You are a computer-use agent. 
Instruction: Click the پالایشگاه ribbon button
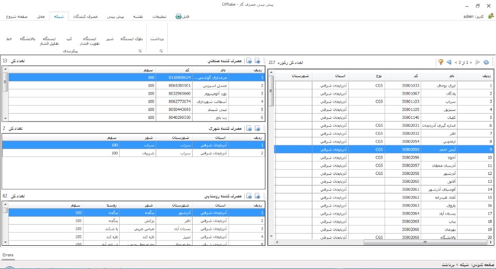click(29, 39)
